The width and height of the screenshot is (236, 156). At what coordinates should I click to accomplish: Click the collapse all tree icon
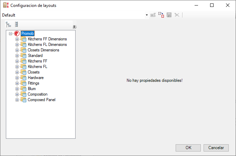17,25
